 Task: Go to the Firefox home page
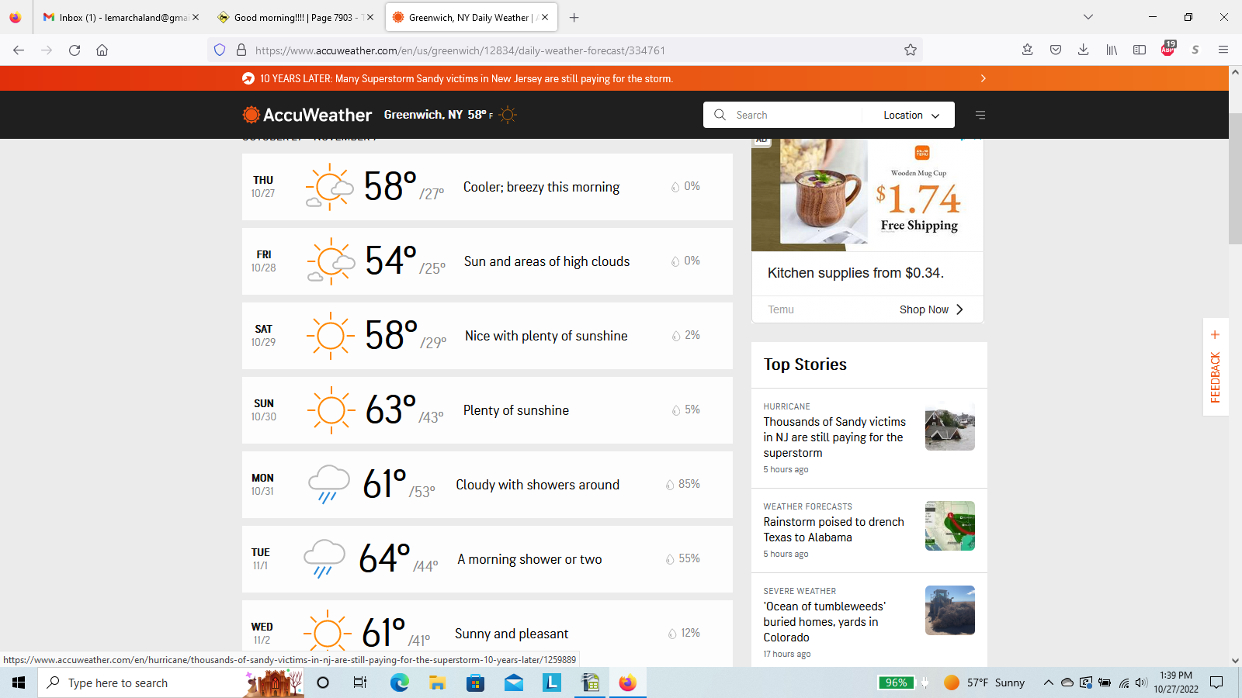pos(102,50)
